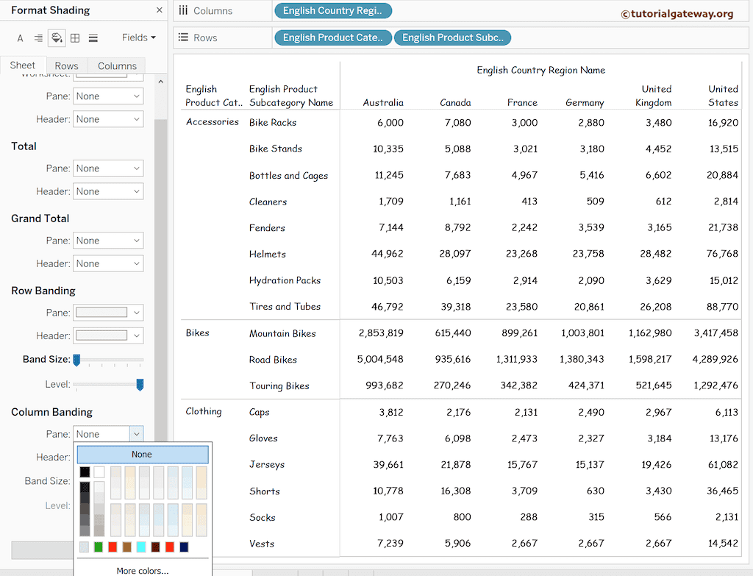Click the Columns shelf icon
Viewport: 753px width, 576px height.
point(182,11)
